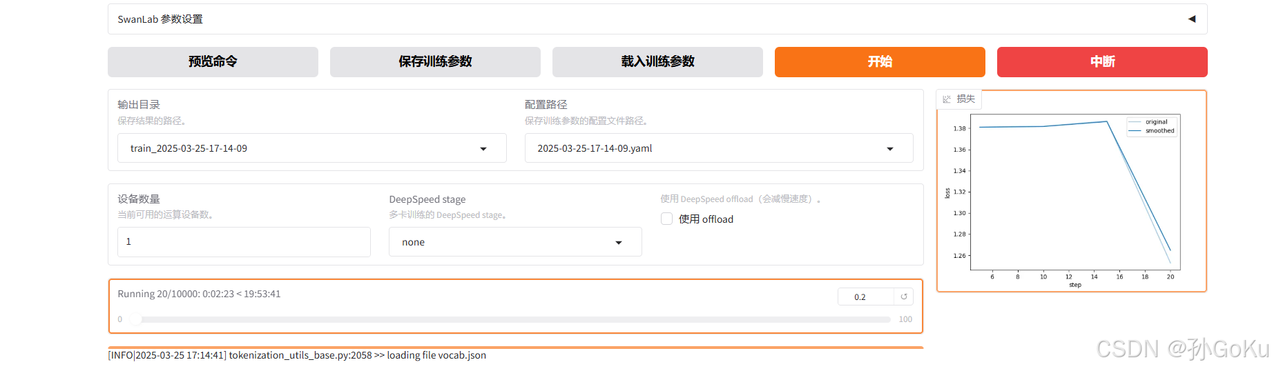Click the SwanLab 参数设置 title text
Viewport: 1272px width, 371px height.
[x=160, y=19]
